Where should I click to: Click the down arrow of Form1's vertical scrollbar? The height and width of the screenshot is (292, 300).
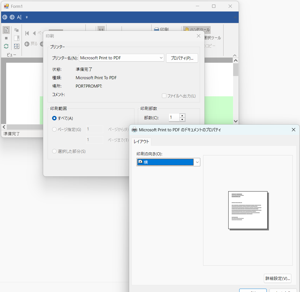(236, 121)
